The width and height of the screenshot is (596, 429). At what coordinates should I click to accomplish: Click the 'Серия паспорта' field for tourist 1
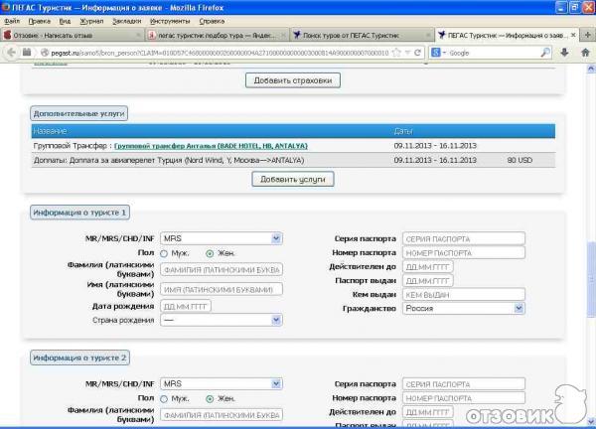point(463,238)
